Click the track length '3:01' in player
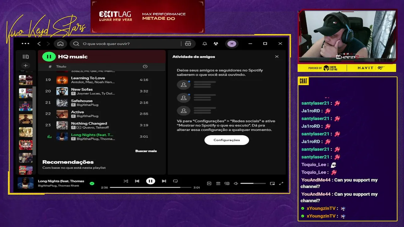This screenshot has width=404, height=227. (x=197, y=188)
